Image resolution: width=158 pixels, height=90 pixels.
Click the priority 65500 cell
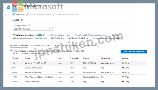(x=14, y=82)
